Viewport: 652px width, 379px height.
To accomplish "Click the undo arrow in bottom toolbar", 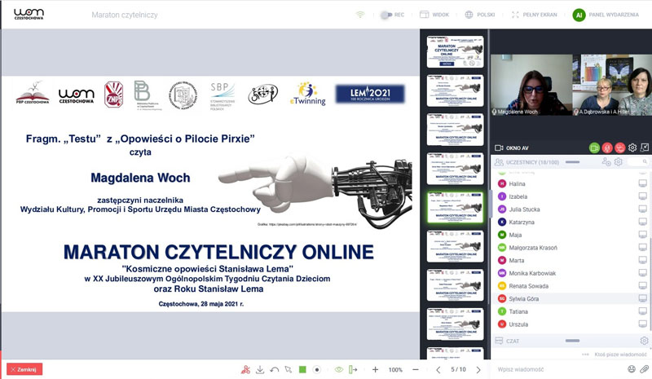I will pos(274,369).
